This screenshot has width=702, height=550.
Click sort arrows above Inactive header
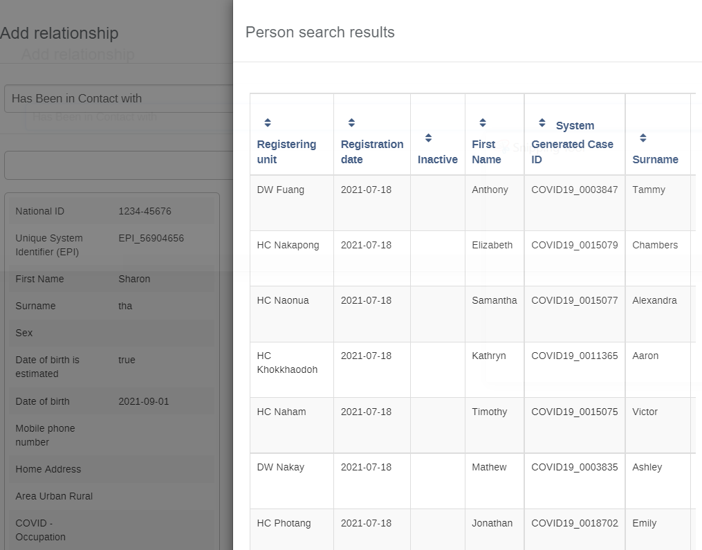click(428, 138)
